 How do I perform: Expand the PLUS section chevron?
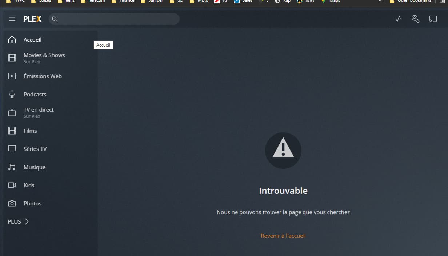(x=27, y=221)
